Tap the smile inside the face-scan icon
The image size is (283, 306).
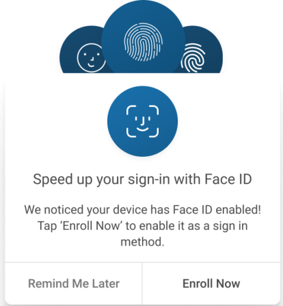click(142, 130)
